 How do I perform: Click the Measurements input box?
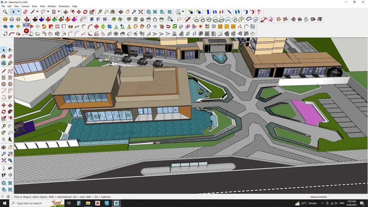(347, 197)
